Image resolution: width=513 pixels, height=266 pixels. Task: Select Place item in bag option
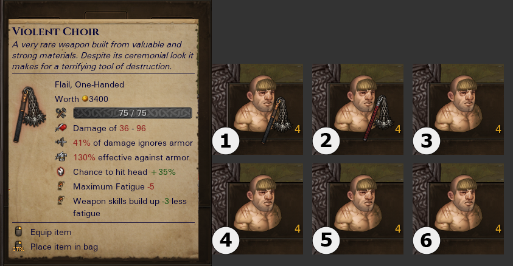click(x=64, y=247)
